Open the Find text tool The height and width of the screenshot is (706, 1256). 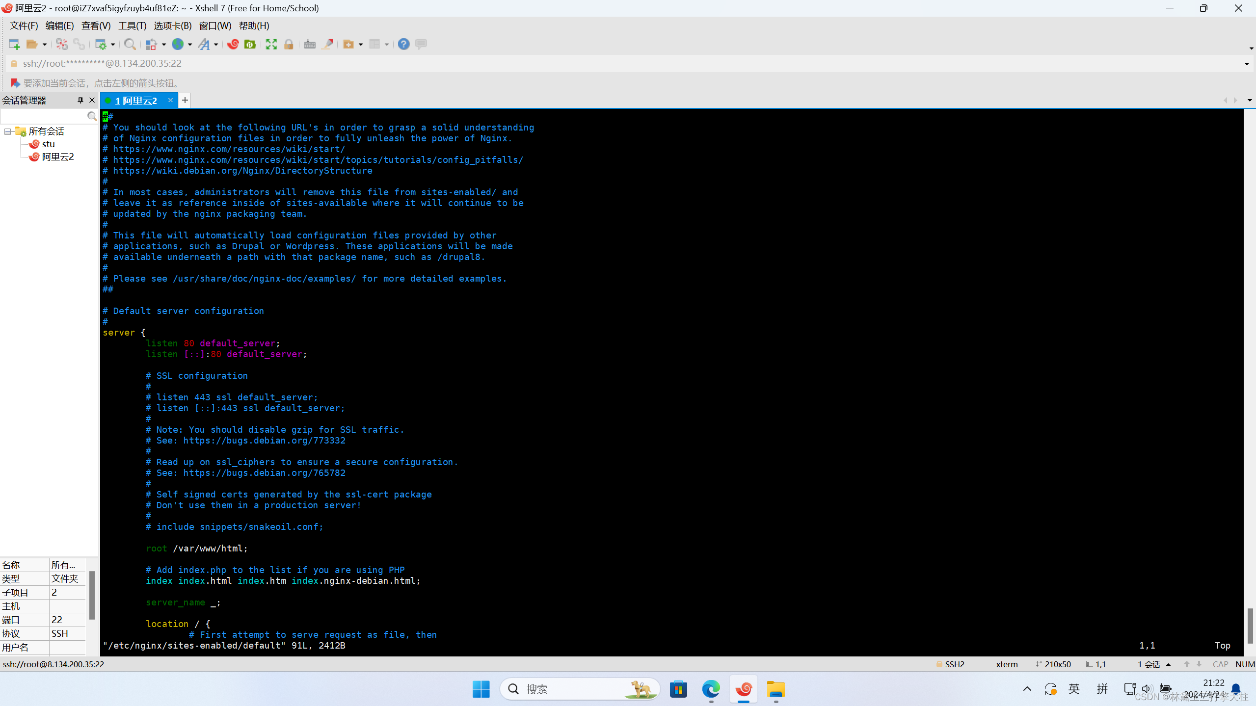(130, 44)
